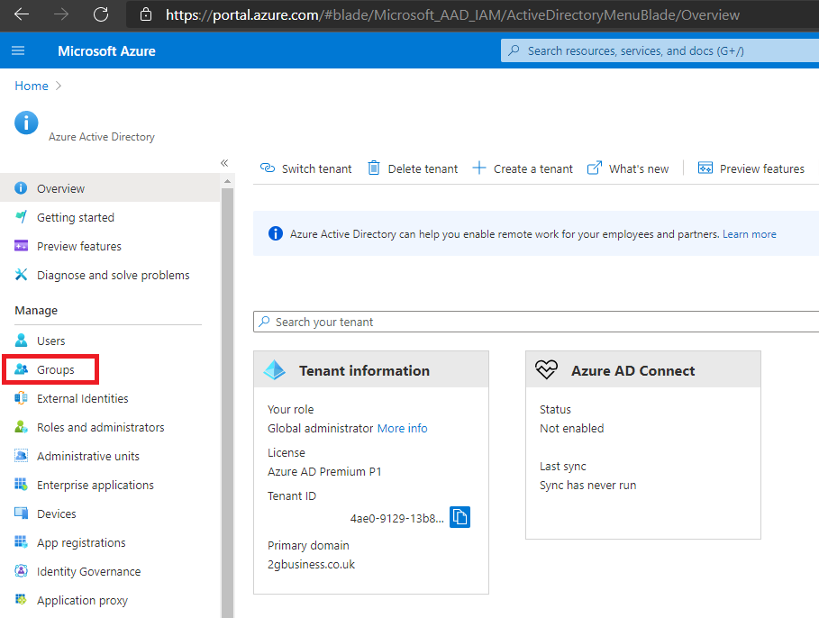Open What's new link

click(628, 168)
